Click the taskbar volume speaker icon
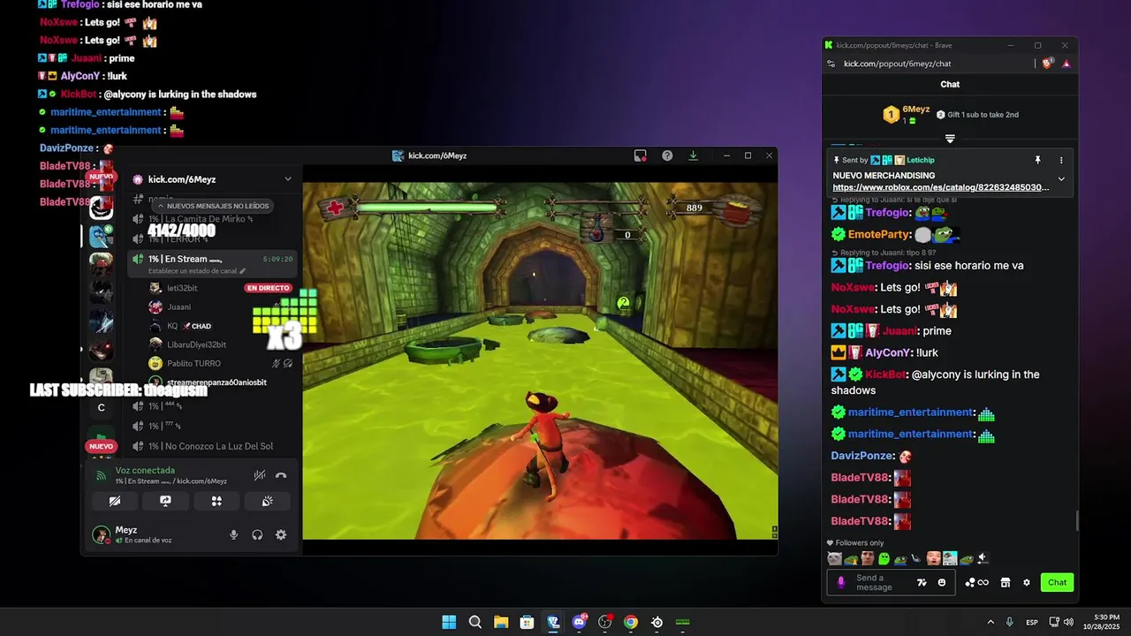Image resolution: width=1131 pixels, height=636 pixels. point(1068,622)
